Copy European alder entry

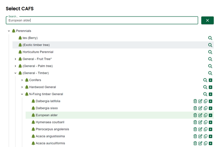[205, 115]
